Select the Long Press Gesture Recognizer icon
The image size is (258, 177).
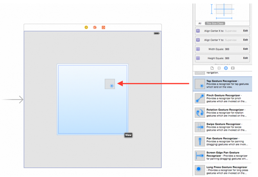(x=200, y=170)
